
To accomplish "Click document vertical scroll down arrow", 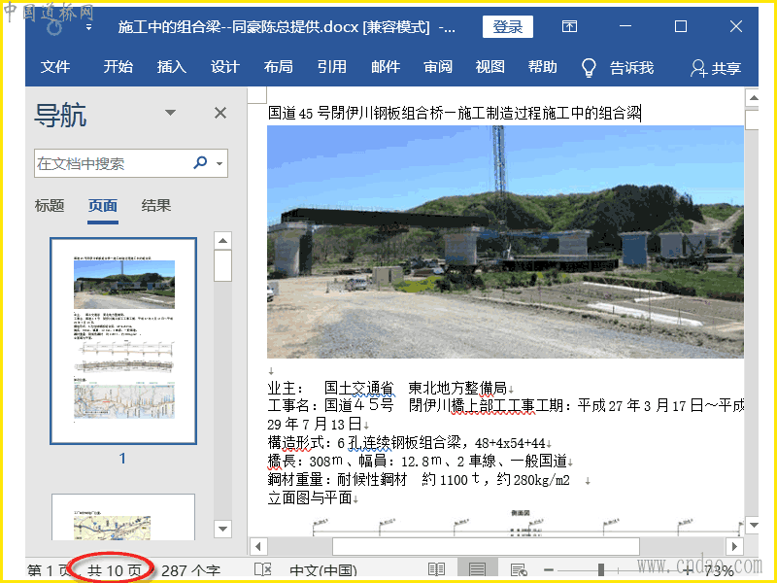I will point(754,525).
